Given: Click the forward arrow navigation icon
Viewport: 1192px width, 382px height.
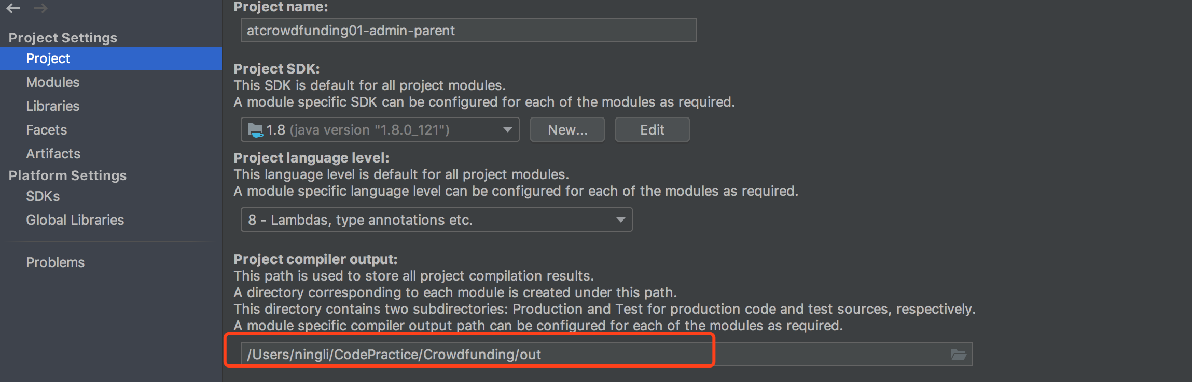Looking at the screenshot, I should tap(41, 8).
